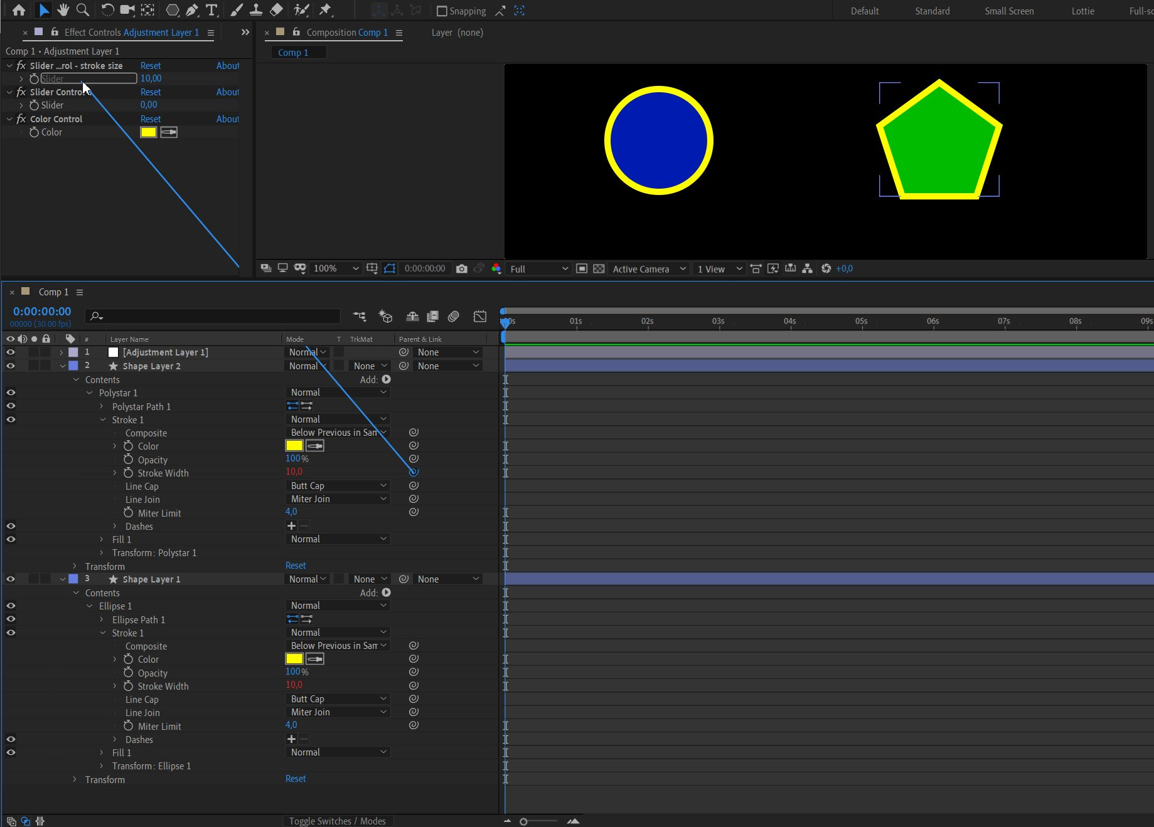Screen dimensions: 1154x827
Task: Select the Pen tool
Action: 192,10
